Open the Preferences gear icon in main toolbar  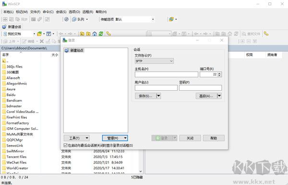(x=66, y=19)
